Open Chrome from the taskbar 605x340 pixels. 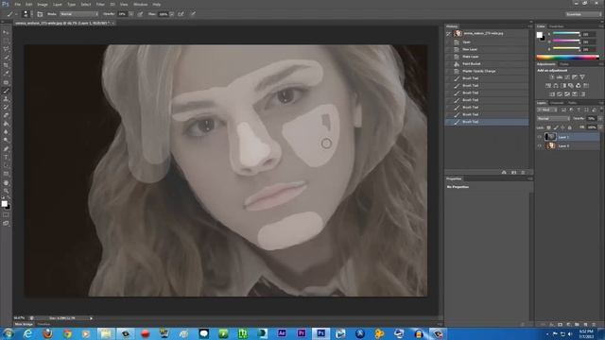[x=67, y=333]
